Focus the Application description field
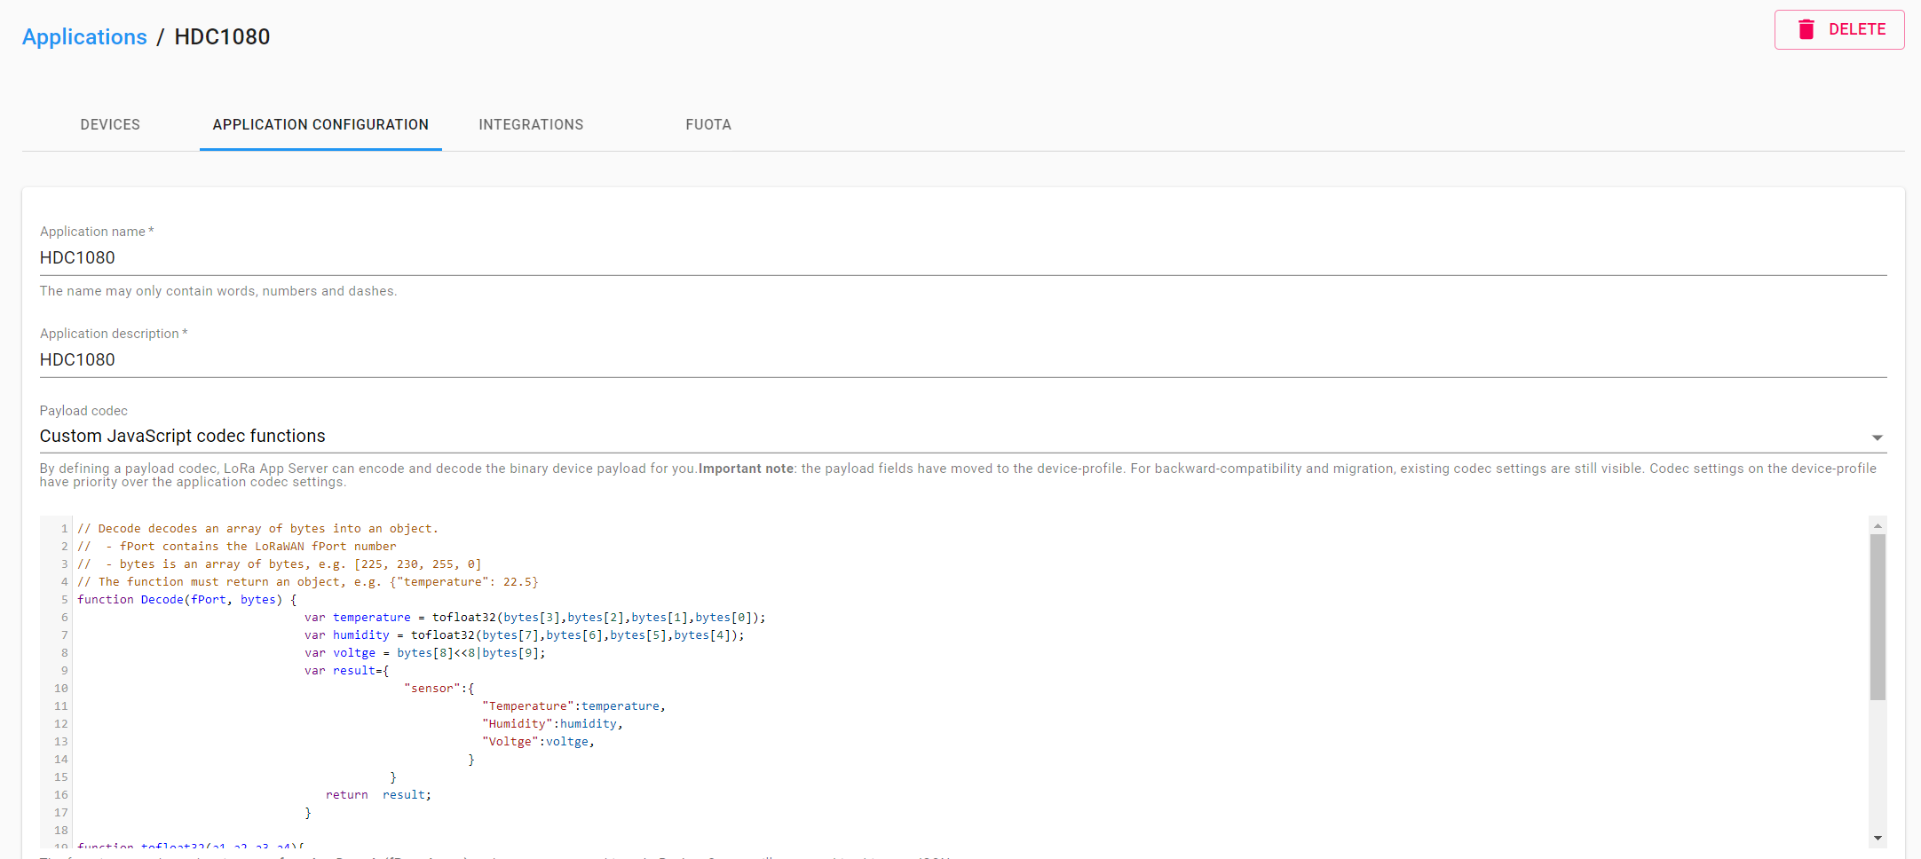 point(962,359)
